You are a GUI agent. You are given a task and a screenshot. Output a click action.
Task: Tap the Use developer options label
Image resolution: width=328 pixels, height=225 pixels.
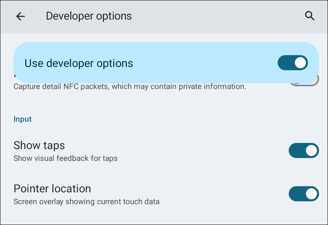pyautogui.click(x=79, y=63)
